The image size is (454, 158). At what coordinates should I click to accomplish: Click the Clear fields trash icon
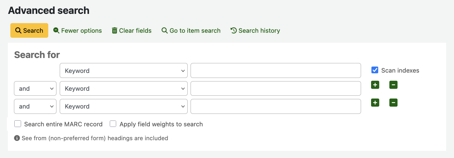[x=114, y=31]
